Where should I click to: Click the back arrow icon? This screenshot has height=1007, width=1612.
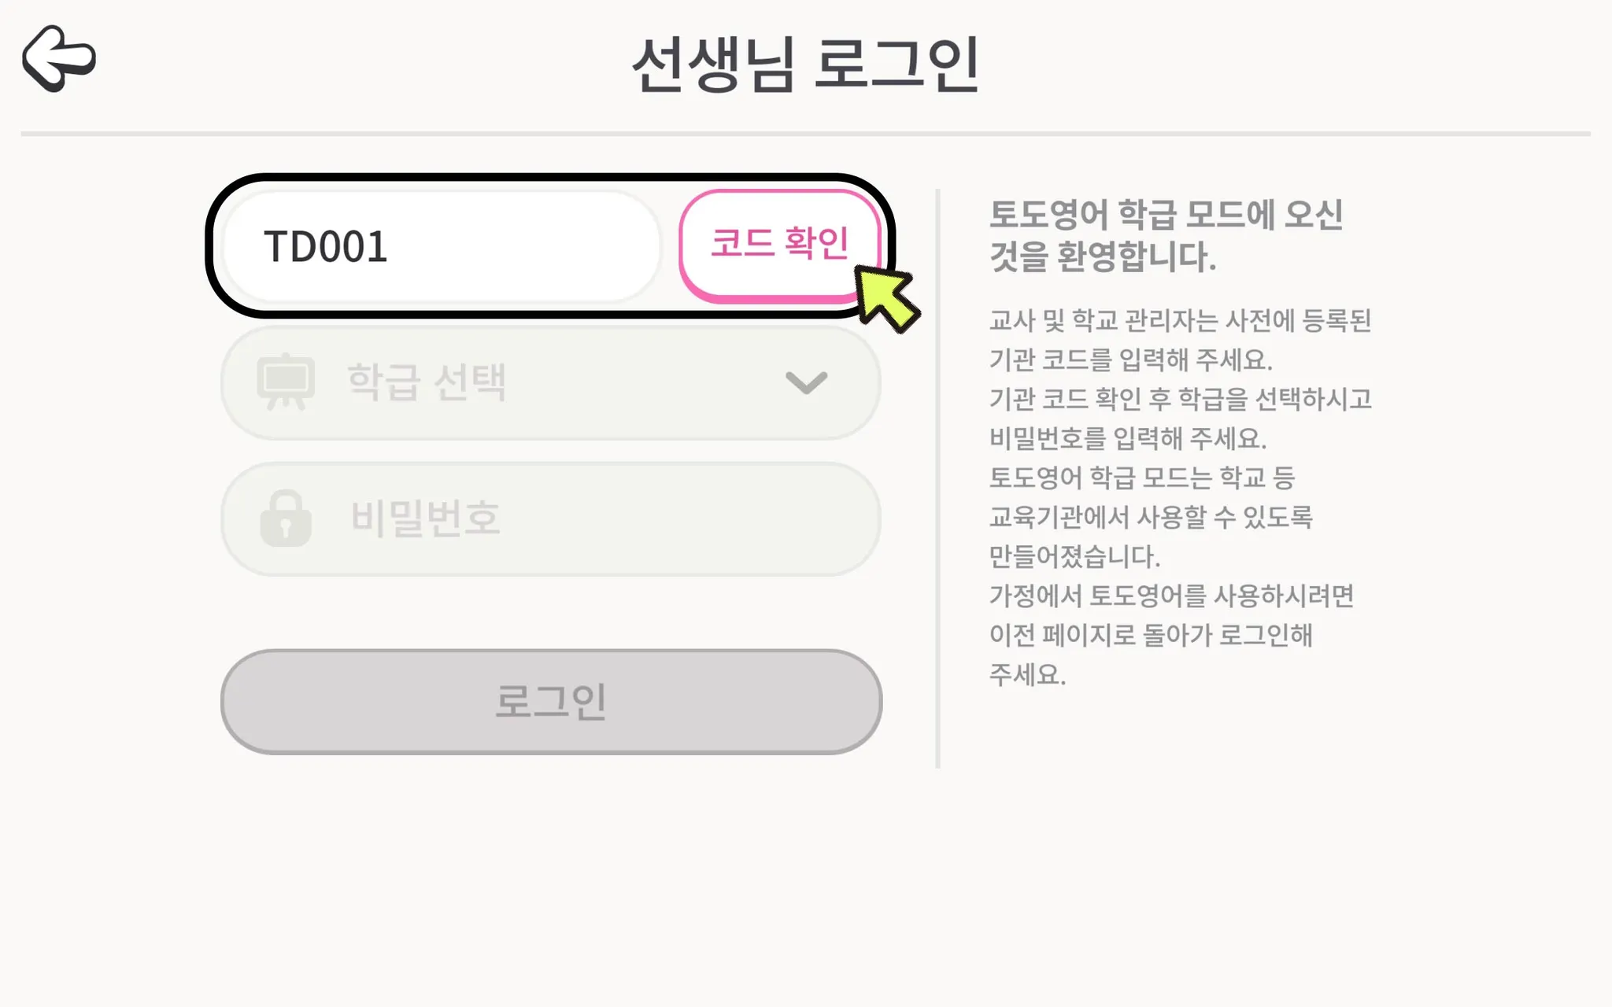click(59, 58)
